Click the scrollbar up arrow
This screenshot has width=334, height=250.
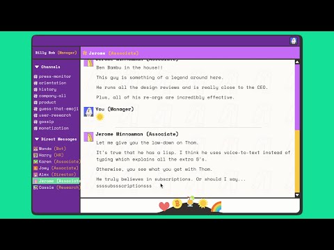click(297, 62)
